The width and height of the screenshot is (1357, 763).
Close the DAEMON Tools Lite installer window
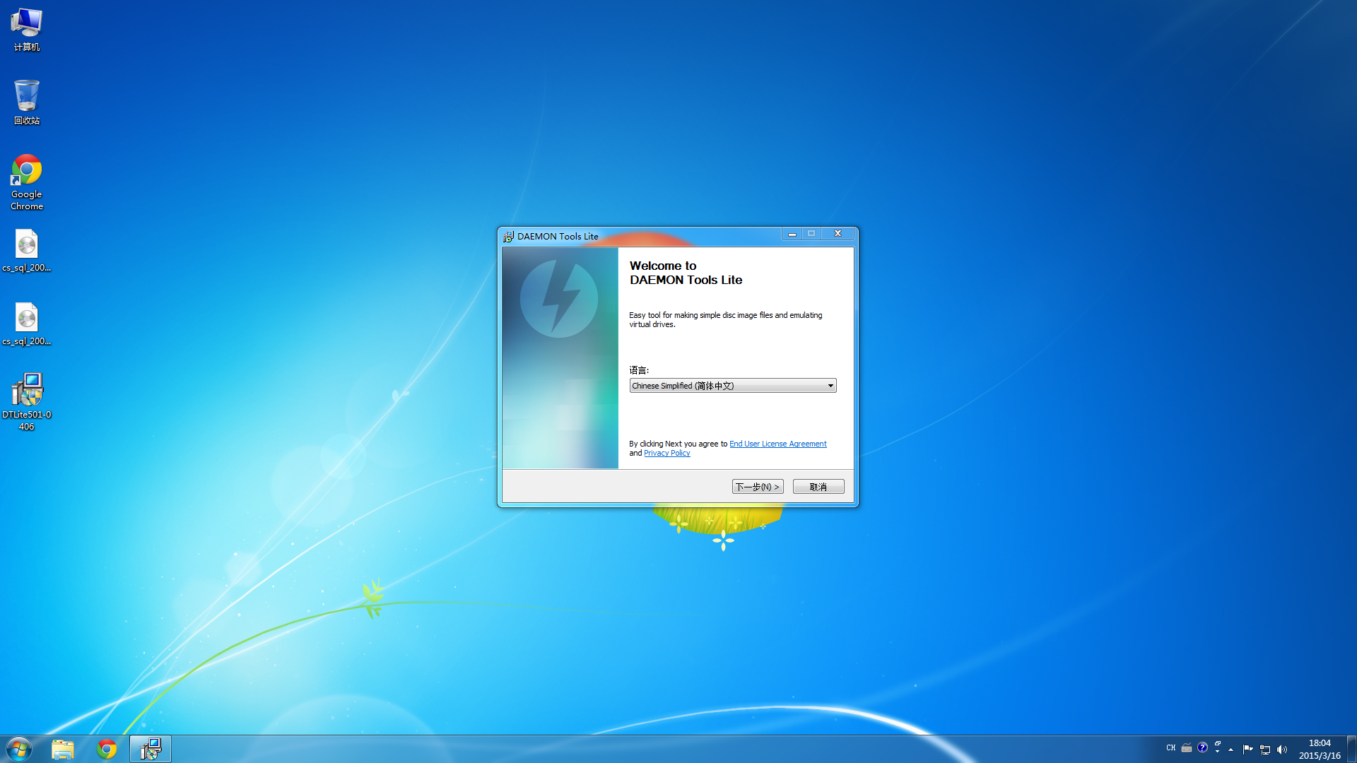click(x=838, y=234)
